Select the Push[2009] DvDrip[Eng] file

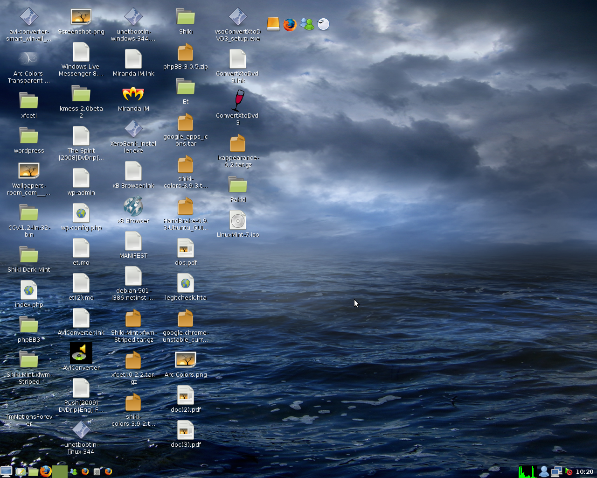[81, 388]
